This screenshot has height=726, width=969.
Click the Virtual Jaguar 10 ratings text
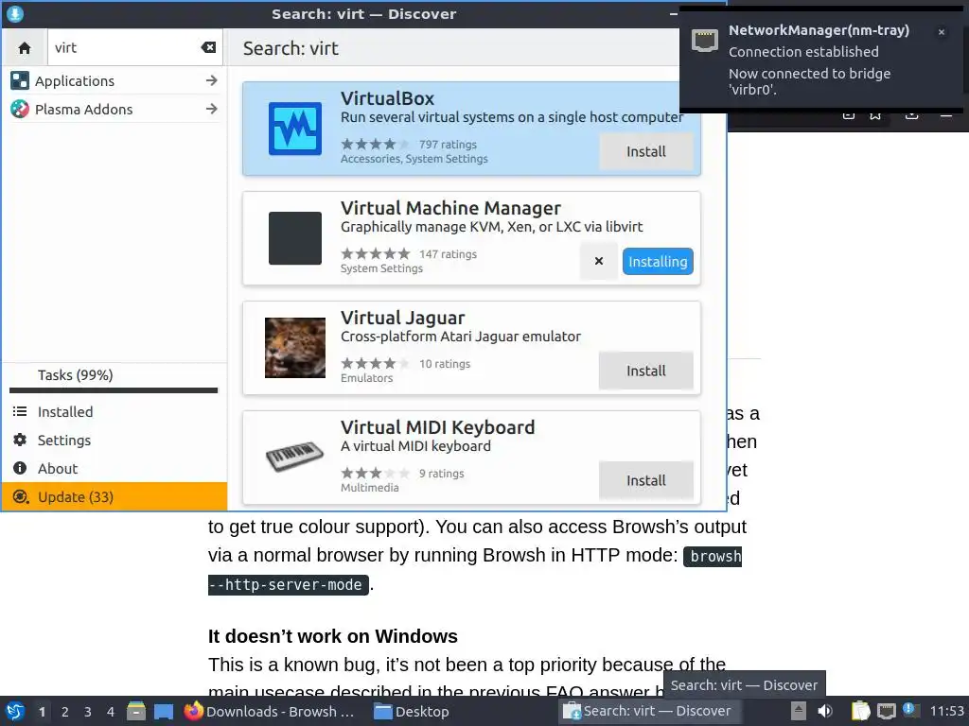click(445, 364)
